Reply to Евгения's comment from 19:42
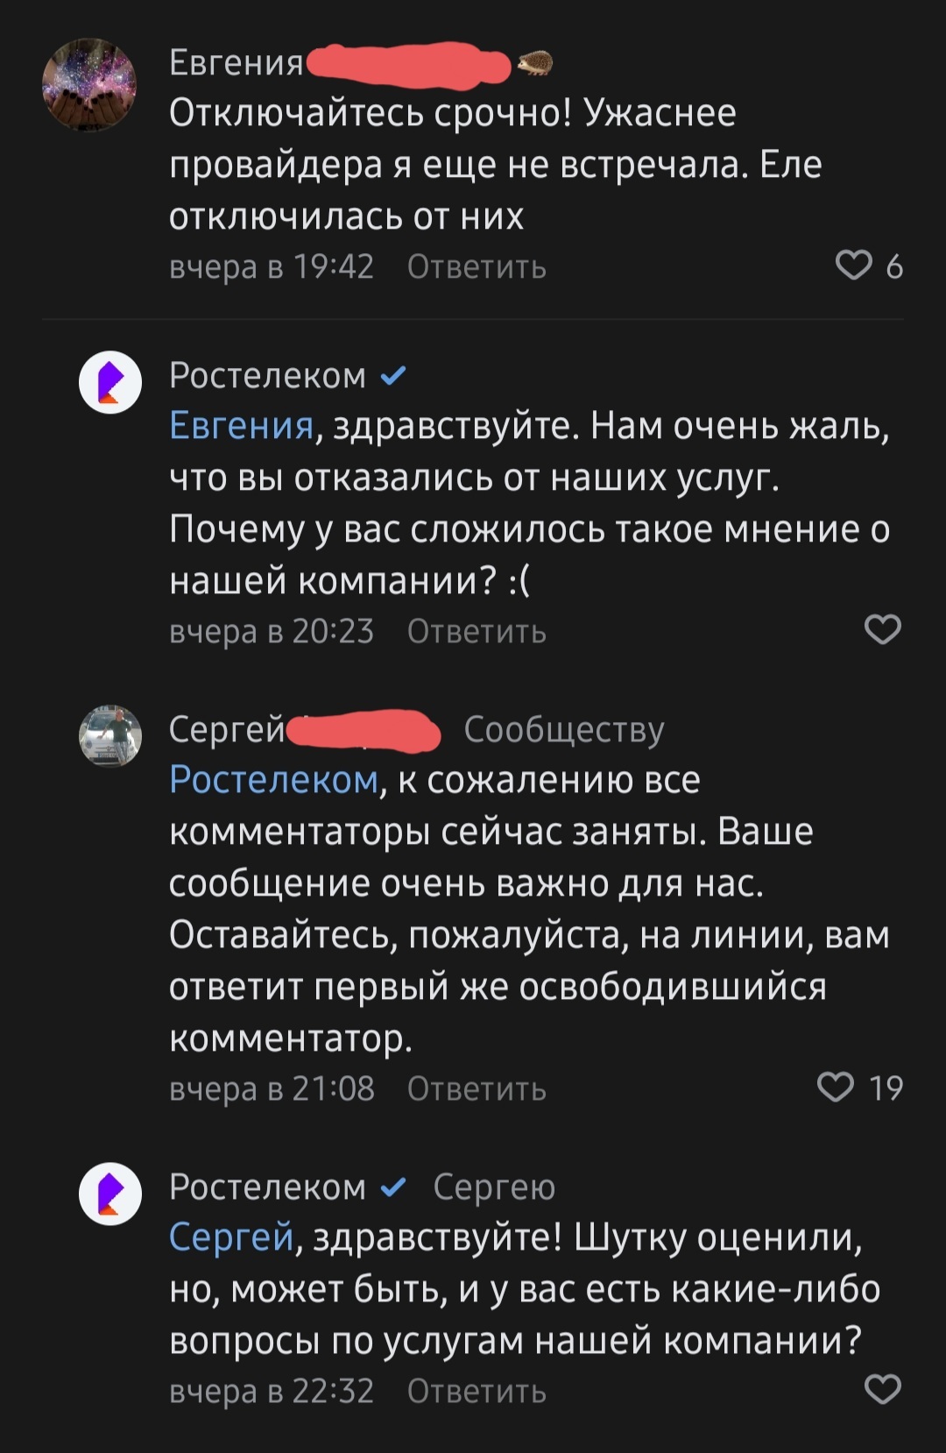The width and height of the screenshot is (946, 1453). tap(477, 267)
